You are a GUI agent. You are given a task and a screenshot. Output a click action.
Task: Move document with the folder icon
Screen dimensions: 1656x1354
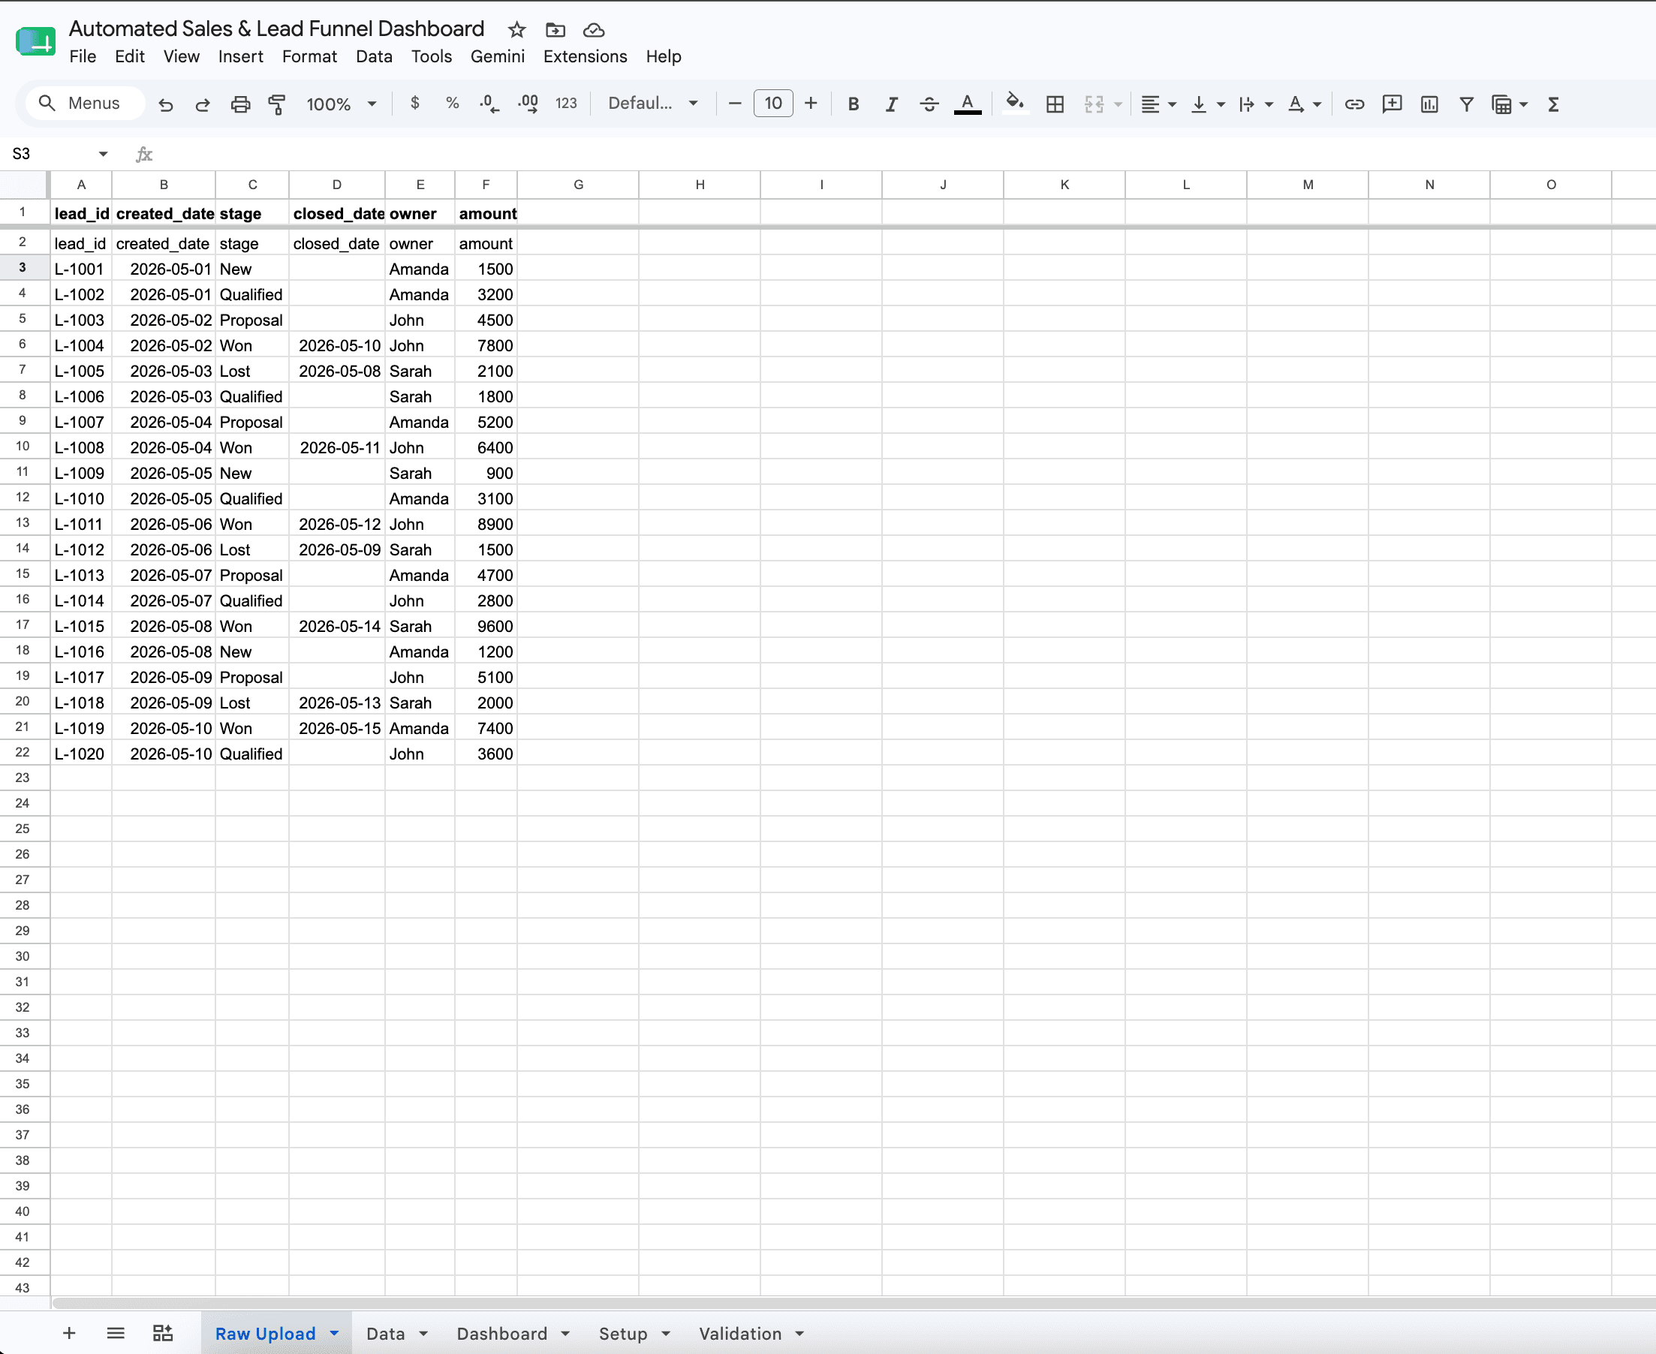click(x=555, y=29)
